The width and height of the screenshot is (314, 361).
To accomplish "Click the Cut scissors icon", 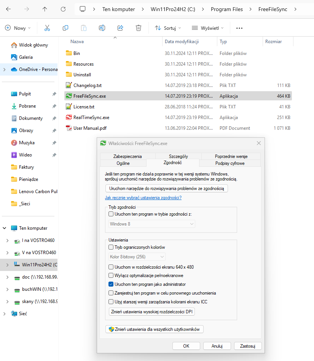I will pyautogui.click(x=47, y=28).
